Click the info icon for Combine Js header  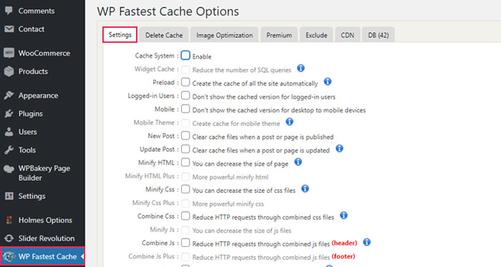pos(366,242)
